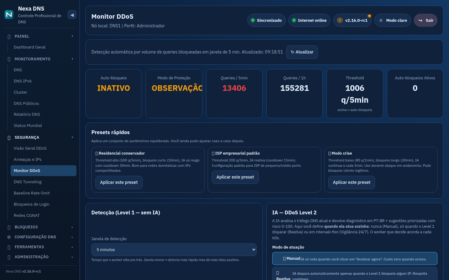The image size is (449, 280).
Task: Navigate to DNS Públicos
Action: coord(43,104)
